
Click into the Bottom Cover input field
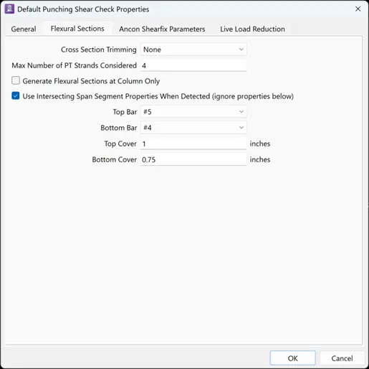pos(193,159)
